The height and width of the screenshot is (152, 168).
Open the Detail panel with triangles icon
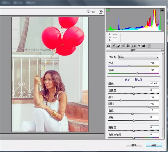click(x=118, y=46)
